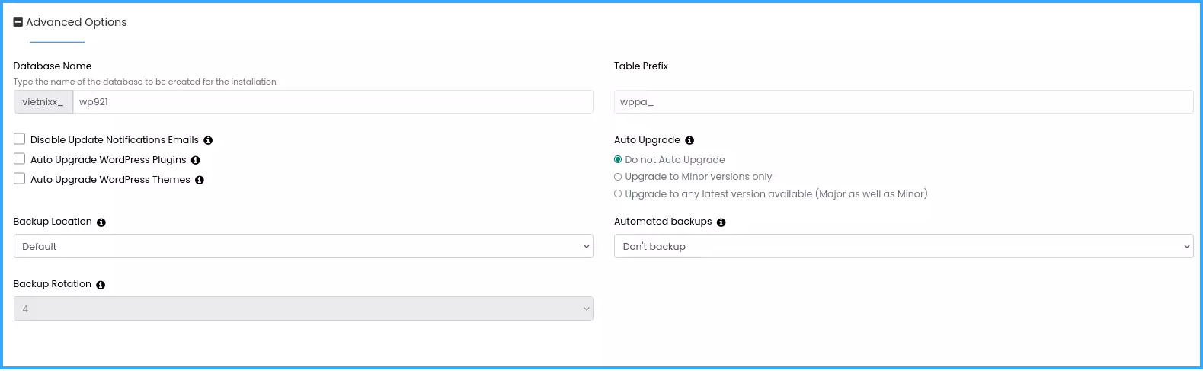Info icon next to Auto Upgrade heading
The width and height of the screenshot is (1203, 371).
point(689,140)
